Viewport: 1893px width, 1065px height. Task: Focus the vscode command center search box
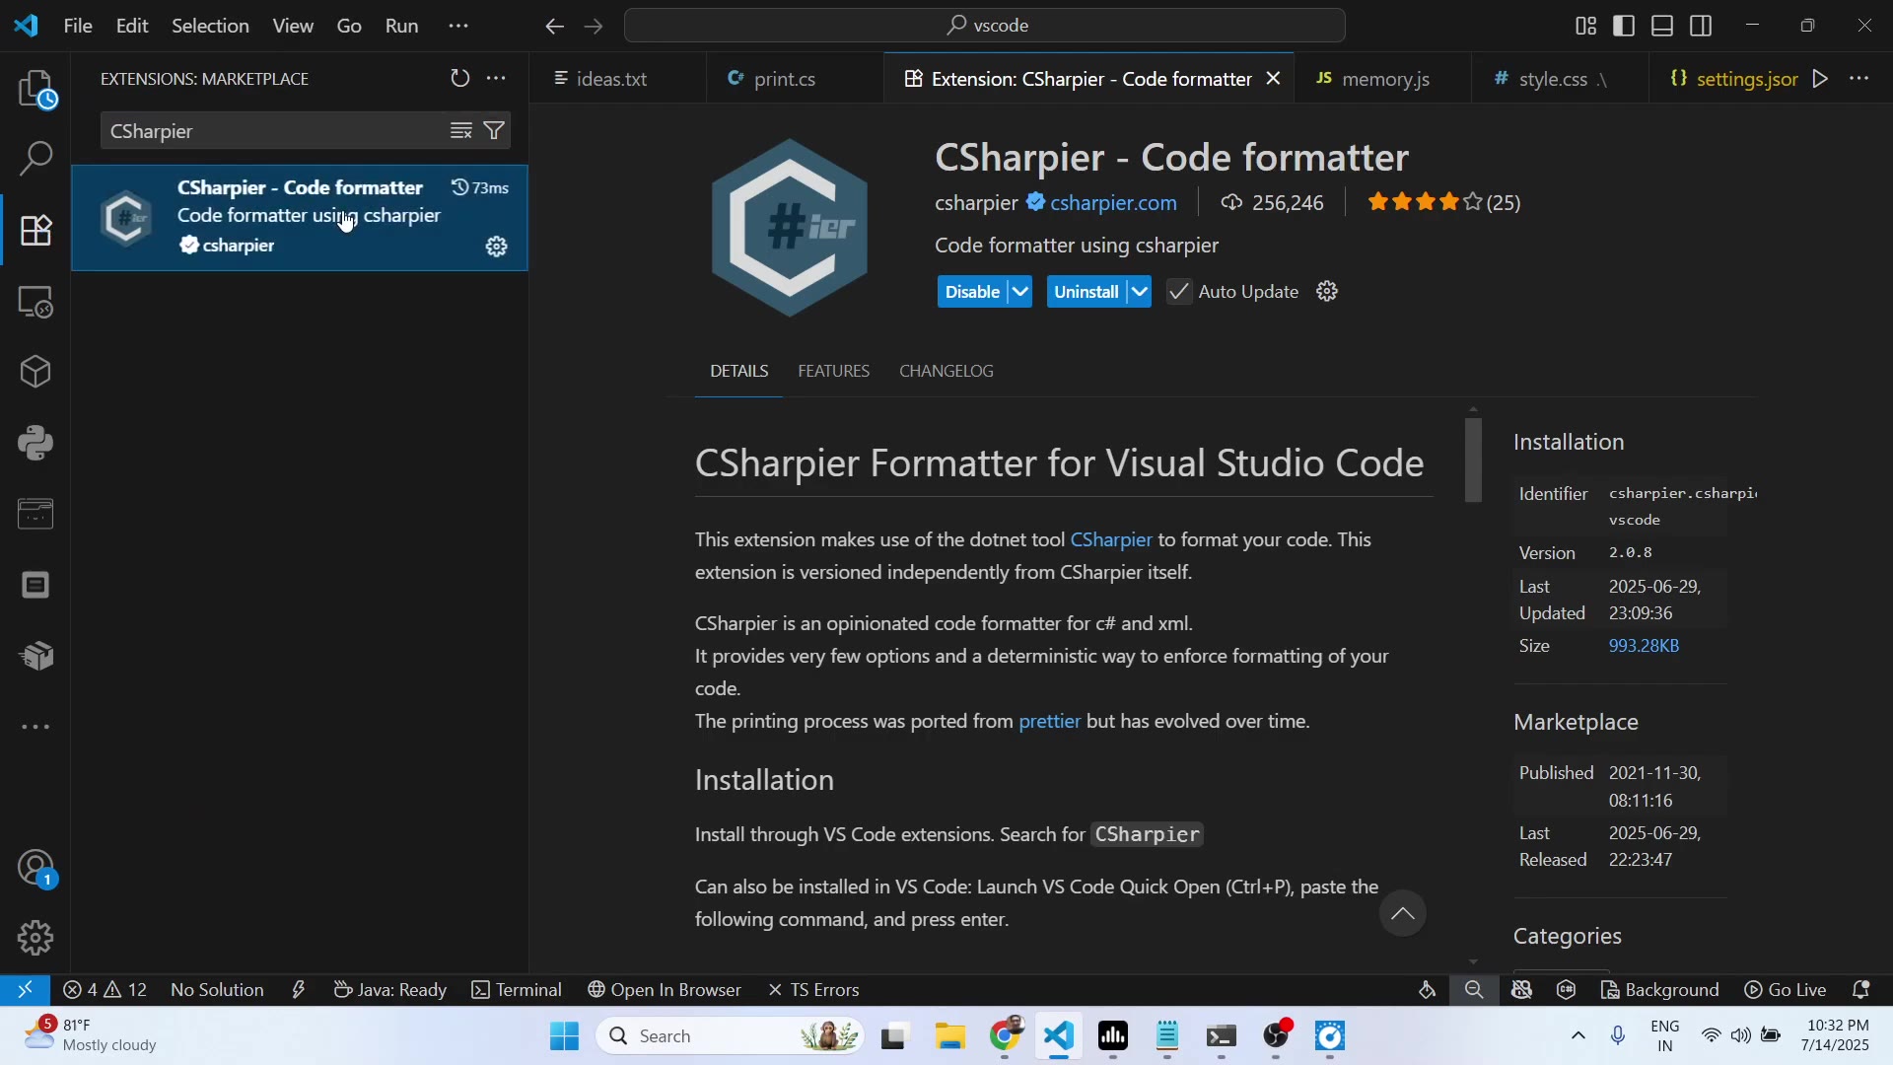tap(984, 26)
